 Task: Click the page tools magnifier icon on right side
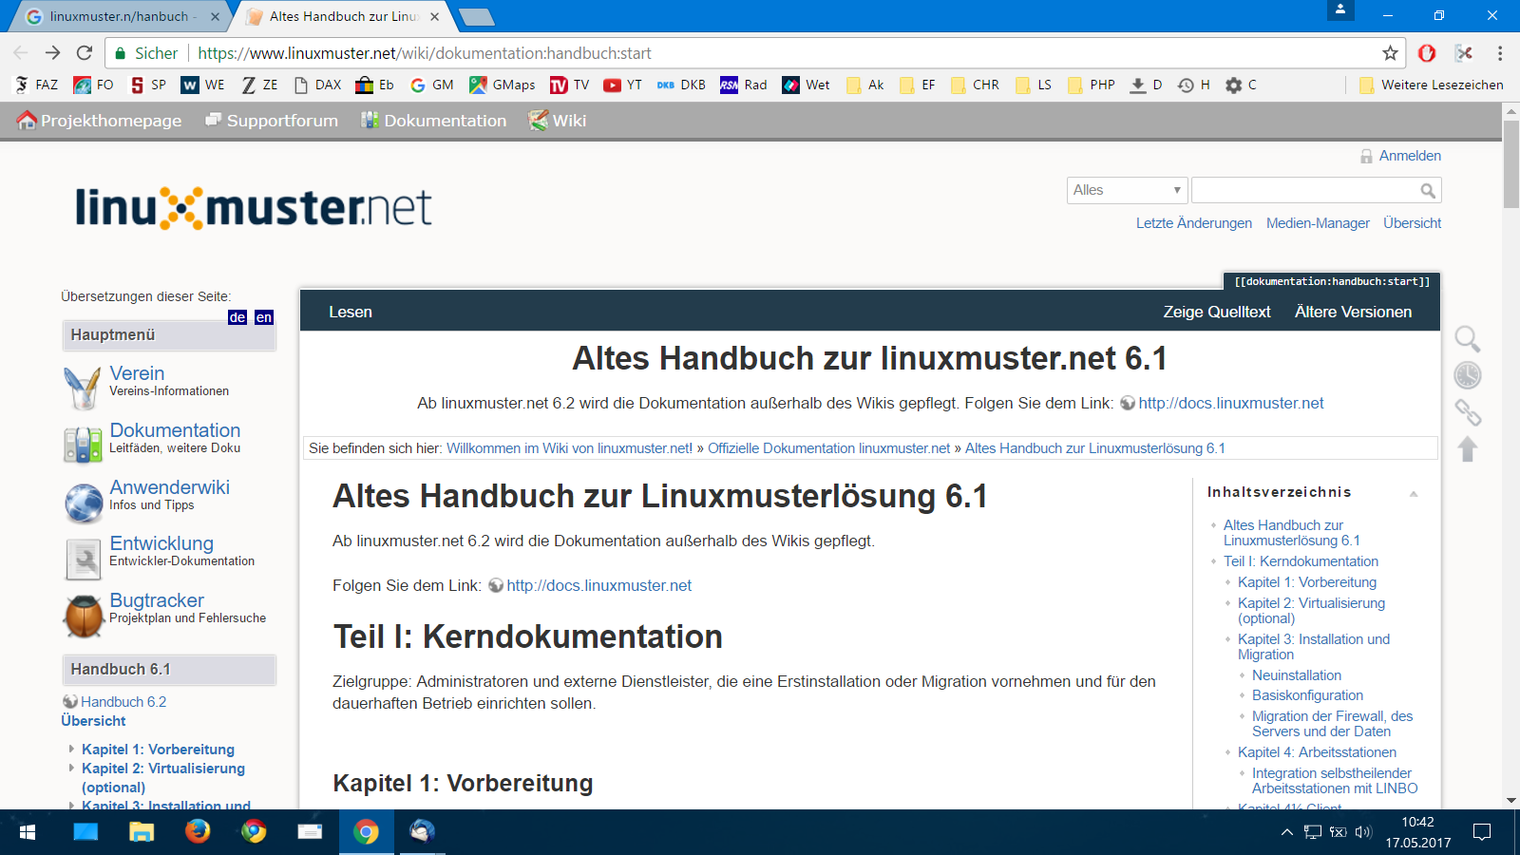tap(1468, 338)
